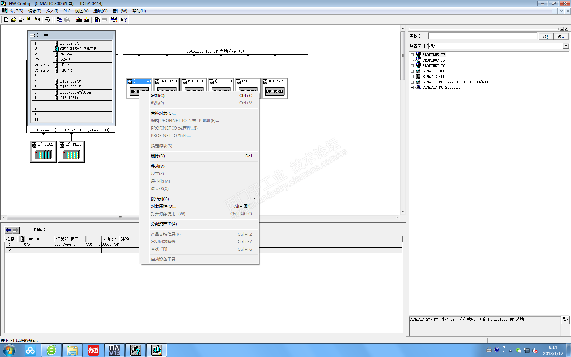571x357 pixels.
Task: Click the Configure Network icon
Action: [114, 20]
